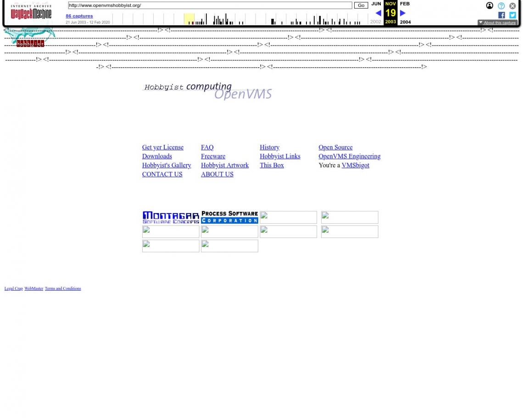523x418 pixels.
Task: Click the Hobbyist computing OpenVMS header image
Action: (x=207, y=91)
